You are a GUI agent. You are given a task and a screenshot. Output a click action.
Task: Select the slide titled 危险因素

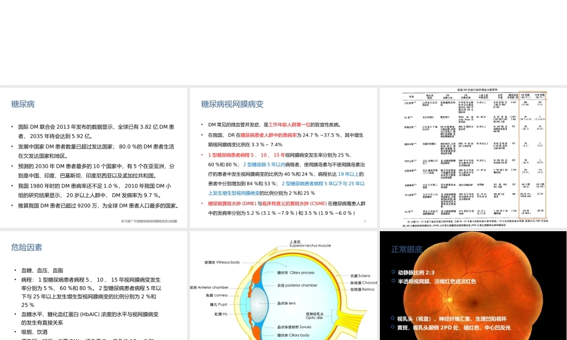point(94,283)
